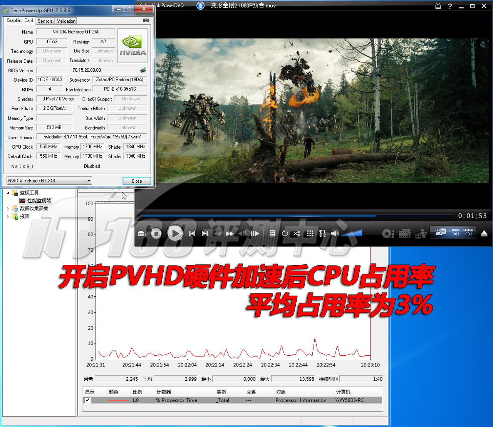Image resolution: width=493 pixels, height=427 pixels.
Task: Click the Memory Size 512 MB value
Action: pyautogui.click(x=54, y=128)
